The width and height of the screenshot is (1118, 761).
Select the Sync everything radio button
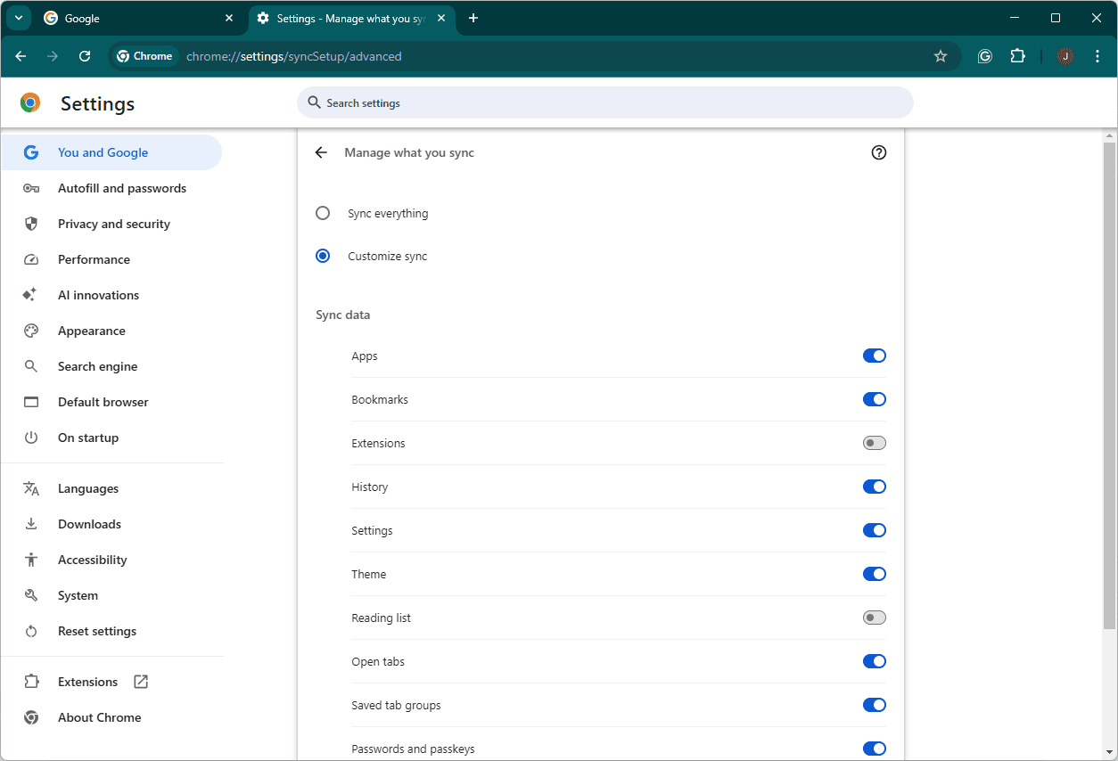tap(323, 214)
